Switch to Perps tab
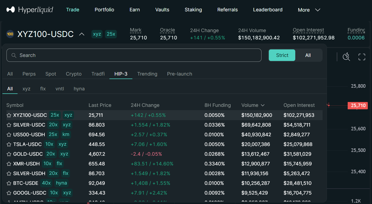 click(x=29, y=74)
